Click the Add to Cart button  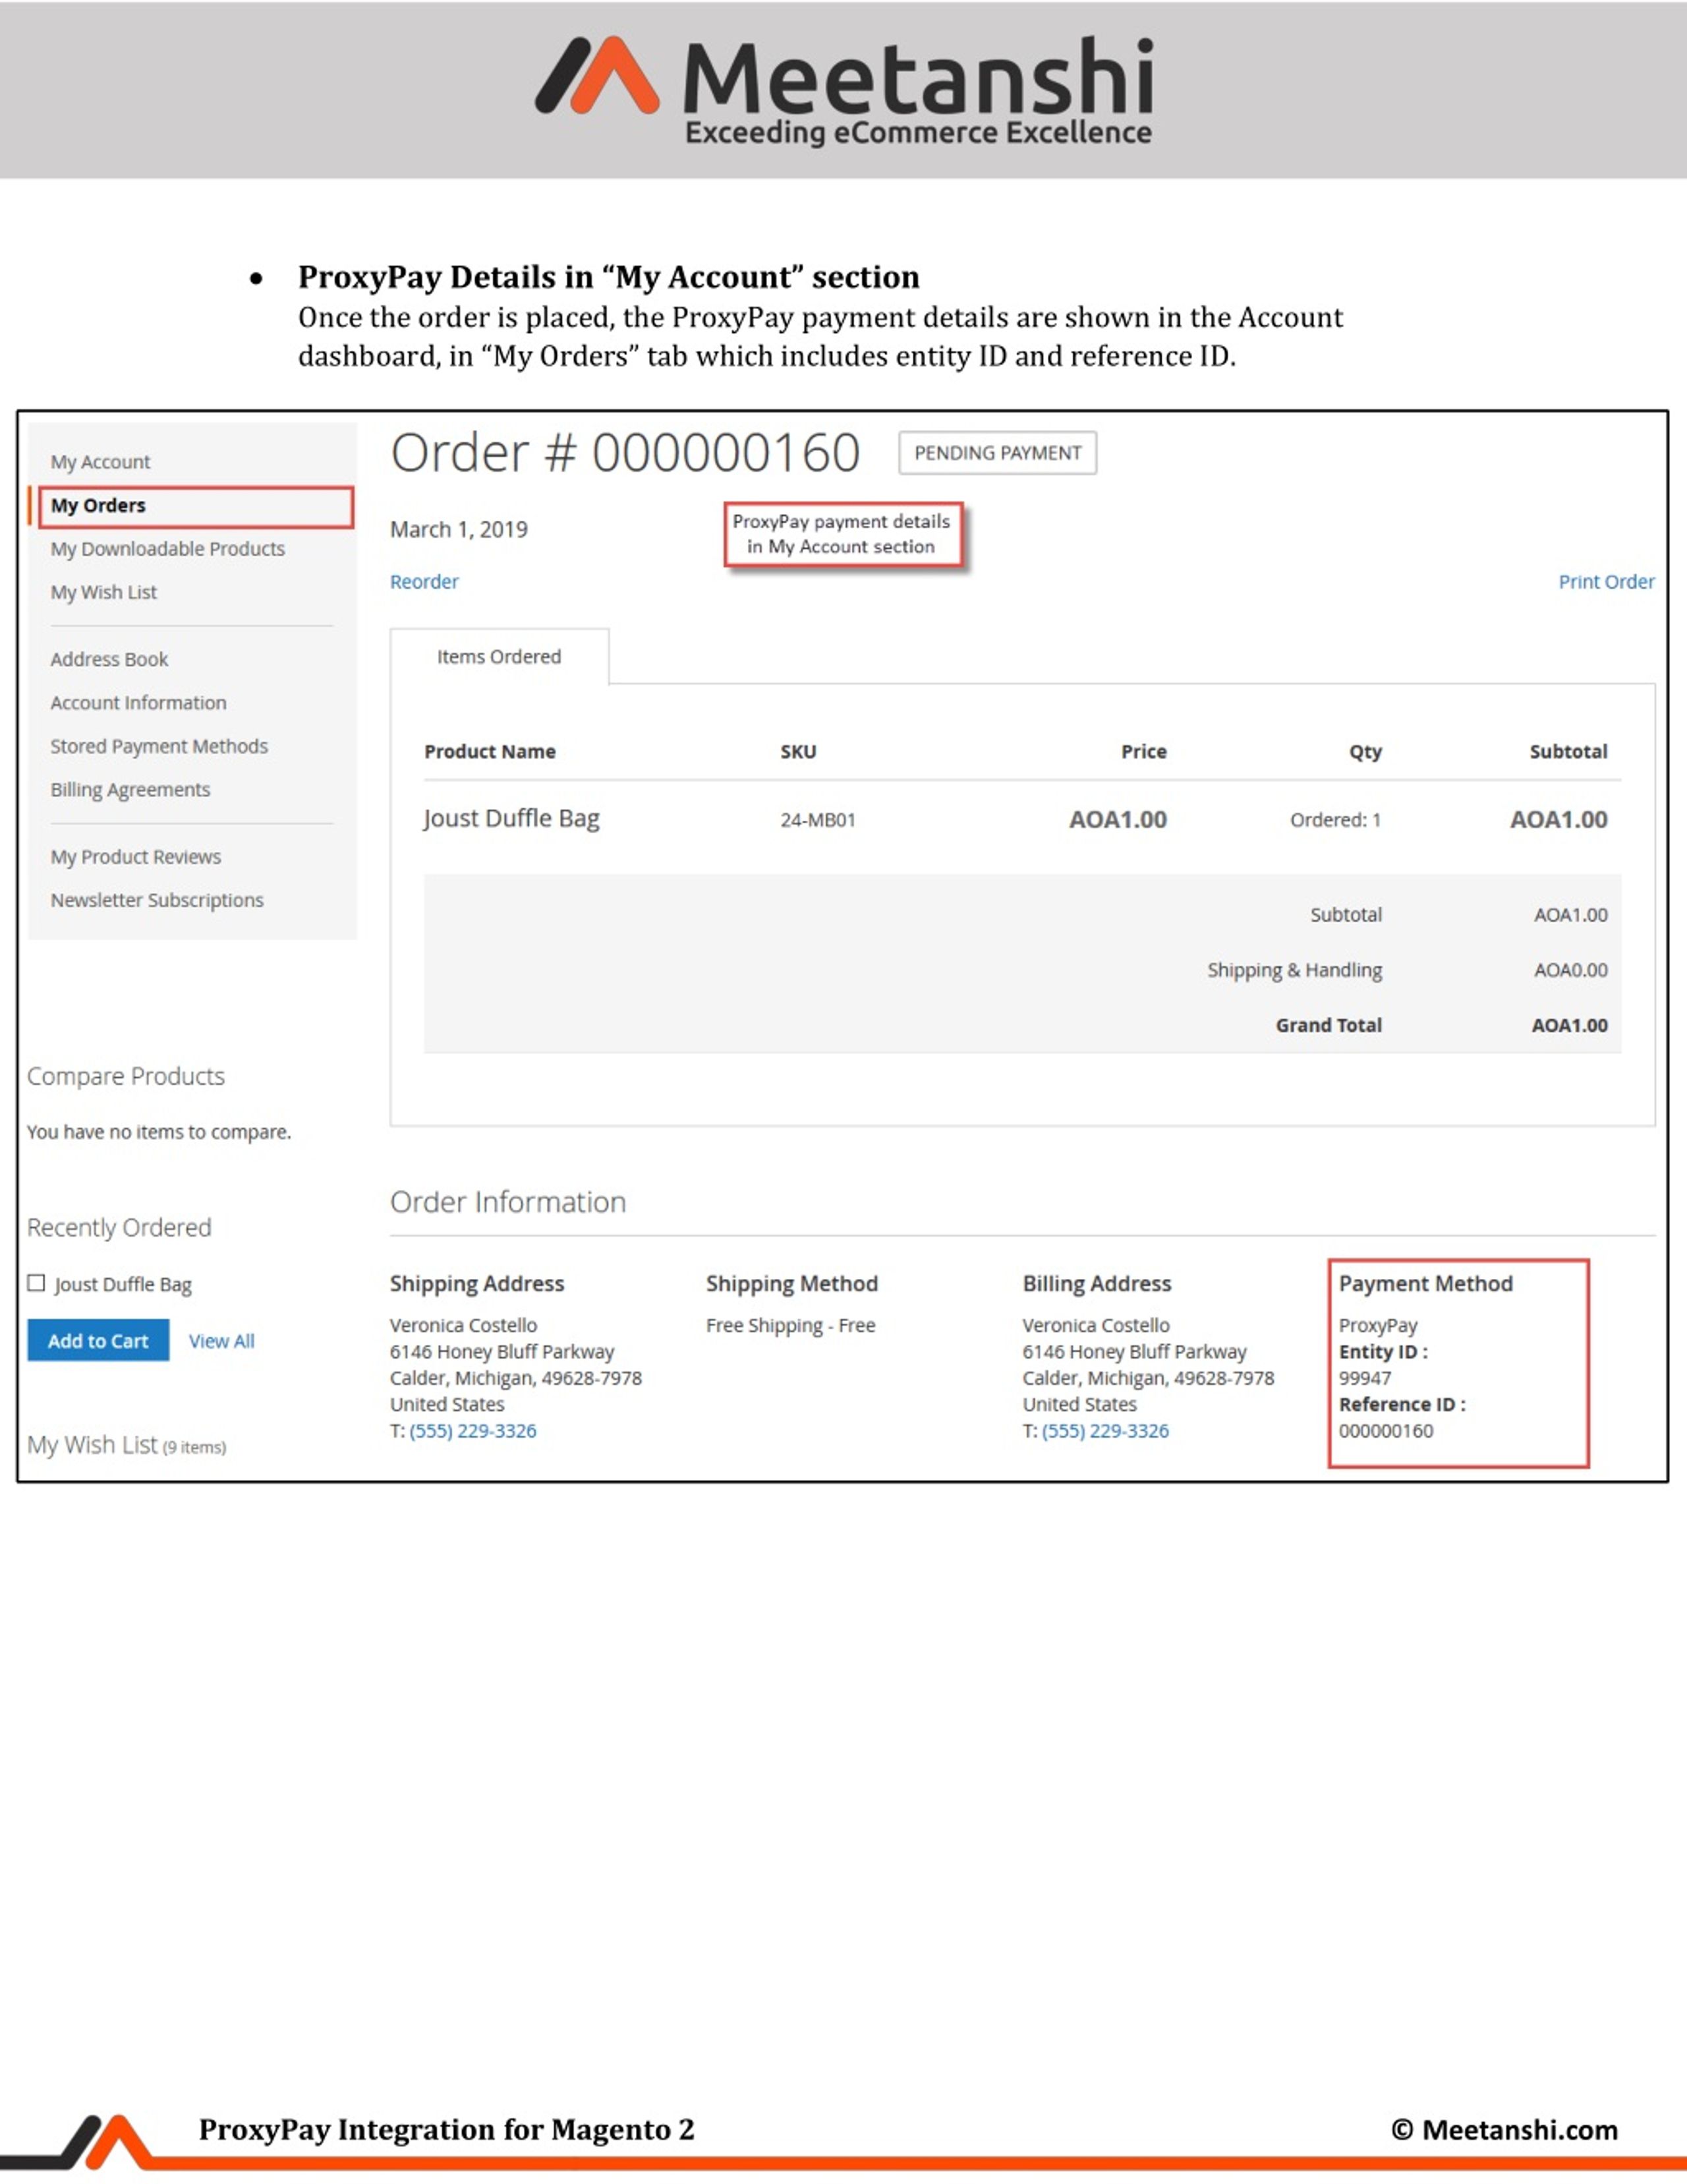(98, 1341)
